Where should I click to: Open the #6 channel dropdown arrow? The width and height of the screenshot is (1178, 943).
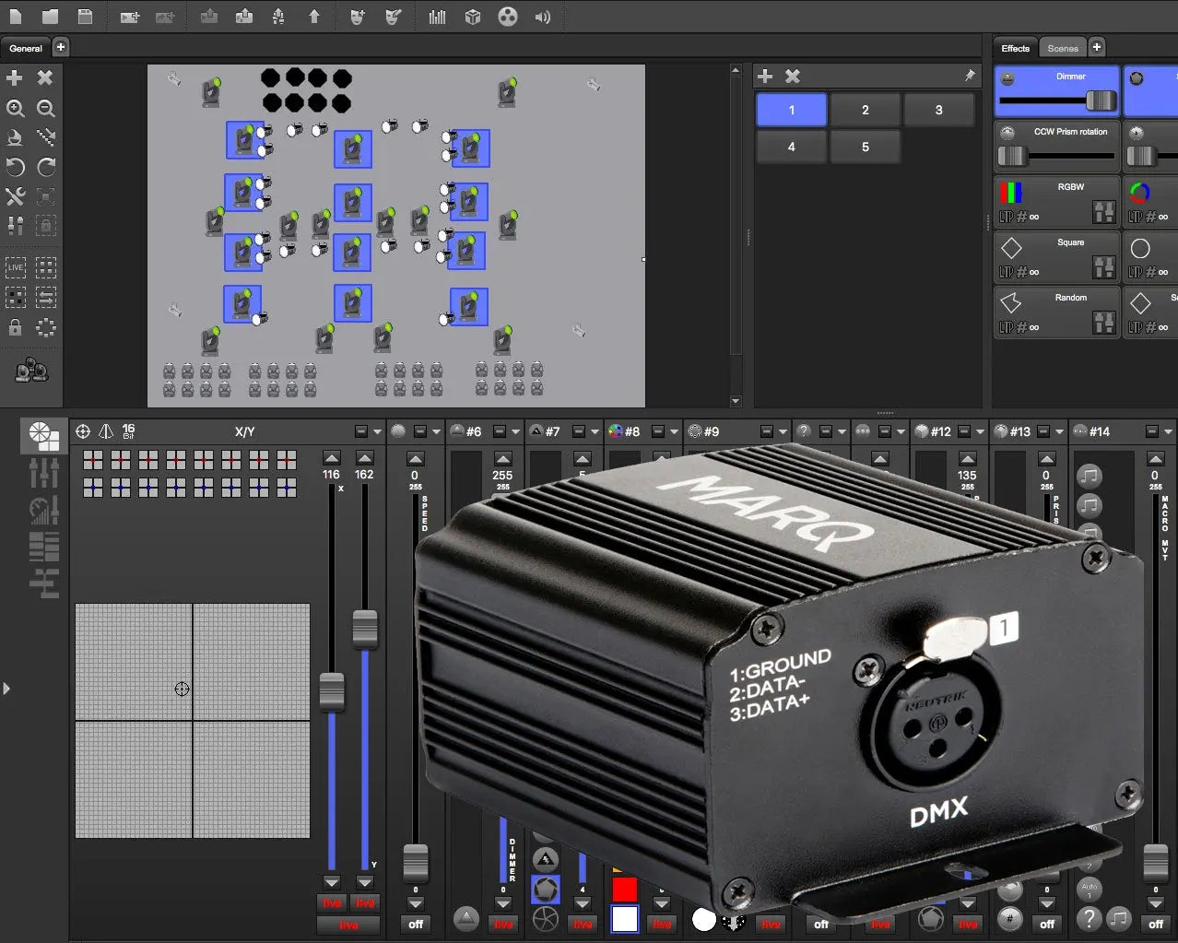[515, 431]
